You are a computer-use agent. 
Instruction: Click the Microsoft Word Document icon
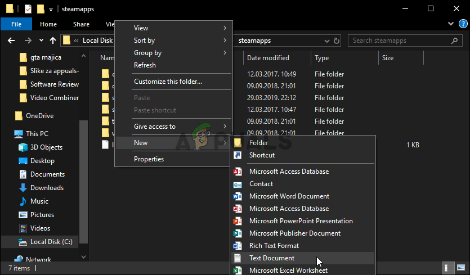click(x=238, y=196)
